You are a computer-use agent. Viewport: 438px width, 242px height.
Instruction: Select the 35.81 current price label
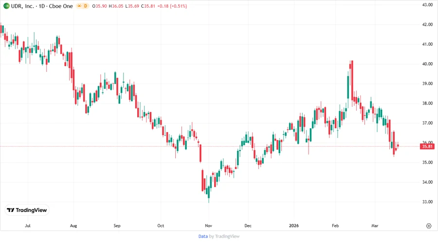click(x=427, y=146)
